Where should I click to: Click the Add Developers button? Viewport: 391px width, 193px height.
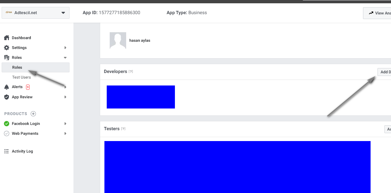click(384, 72)
